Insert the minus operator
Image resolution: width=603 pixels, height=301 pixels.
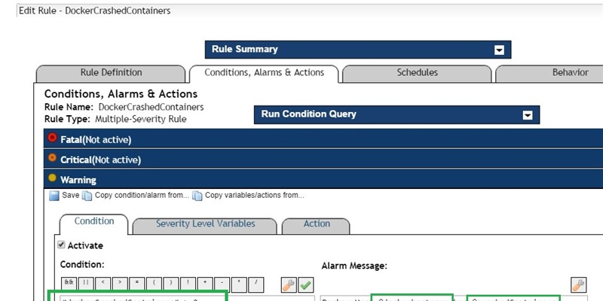[x=222, y=284]
